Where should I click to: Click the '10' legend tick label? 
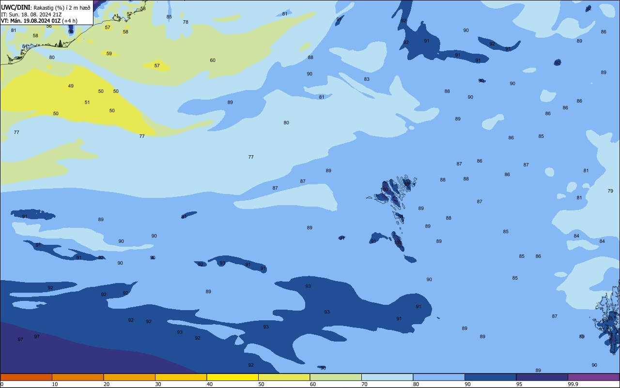(55, 384)
